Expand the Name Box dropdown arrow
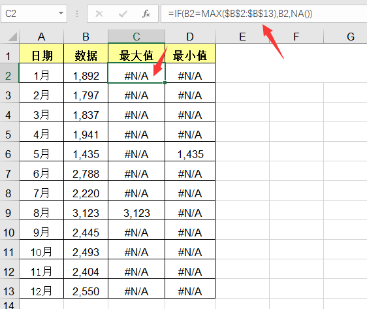 point(61,13)
